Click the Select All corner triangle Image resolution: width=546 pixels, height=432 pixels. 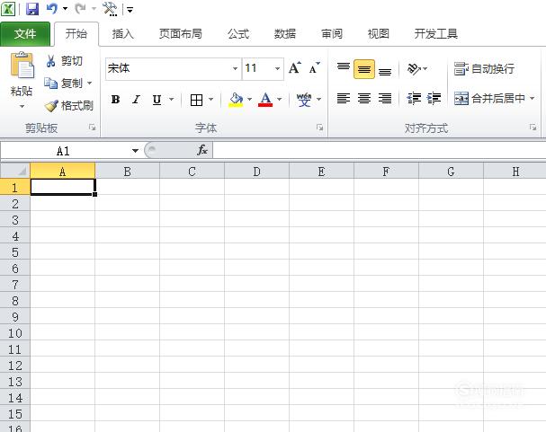pyautogui.click(x=15, y=171)
